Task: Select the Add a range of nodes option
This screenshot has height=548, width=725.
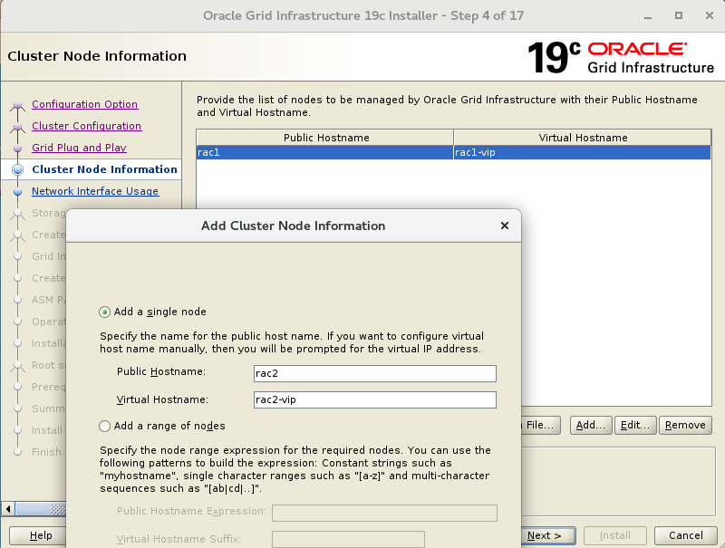Action: click(x=104, y=426)
